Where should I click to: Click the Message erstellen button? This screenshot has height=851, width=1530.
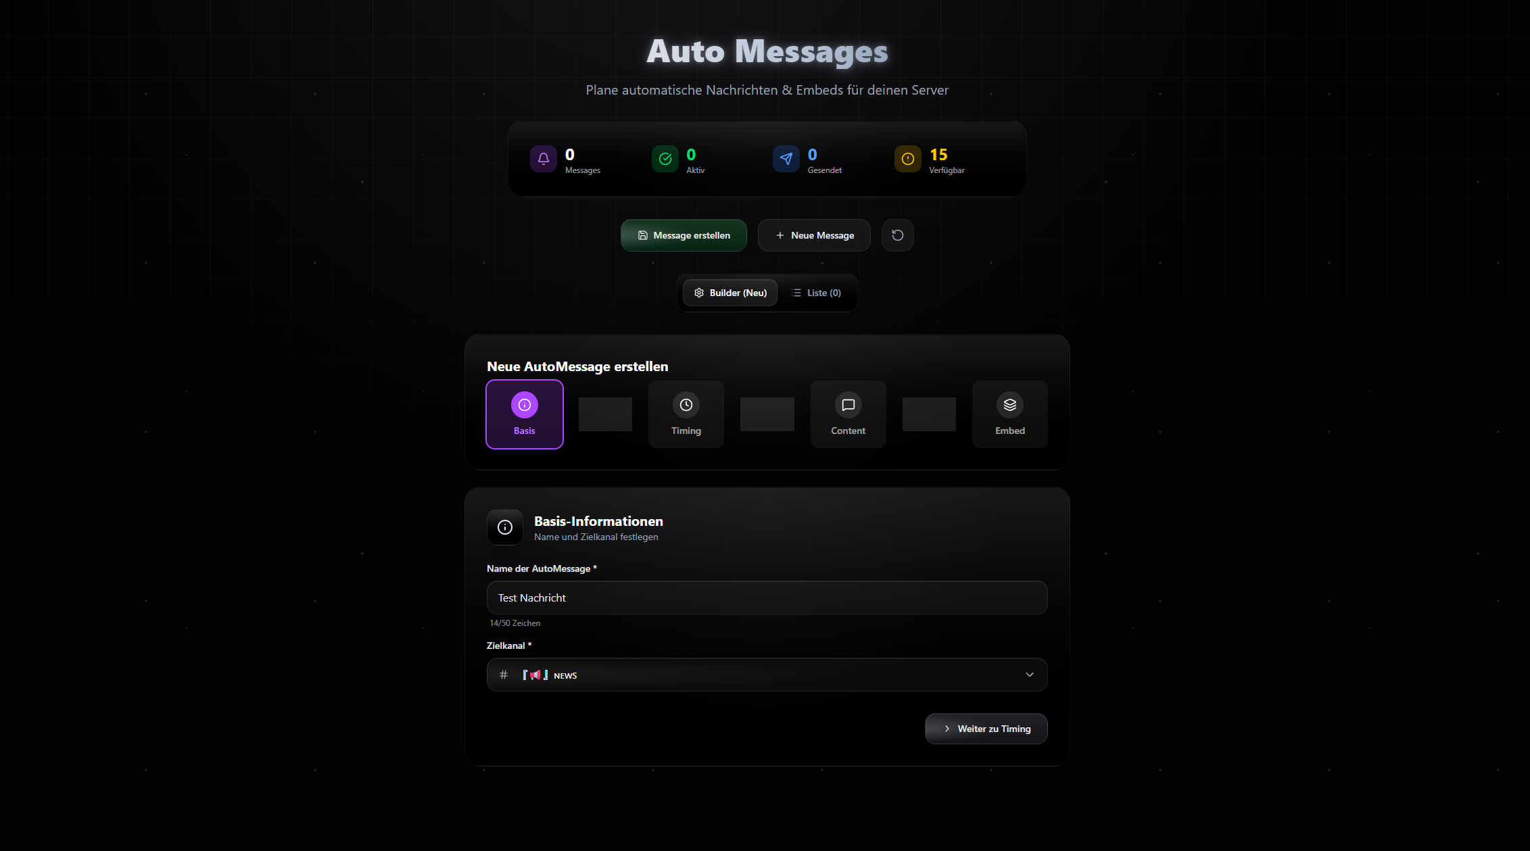pyautogui.click(x=684, y=235)
